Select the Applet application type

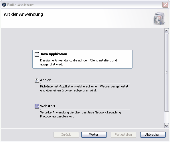point(46,80)
